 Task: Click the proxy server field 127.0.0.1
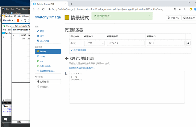coord(126,43)
